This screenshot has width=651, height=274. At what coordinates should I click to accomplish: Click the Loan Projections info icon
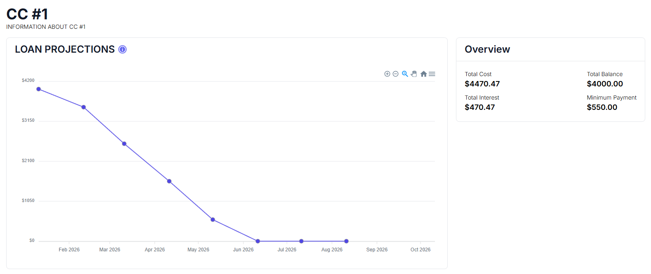coord(122,49)
